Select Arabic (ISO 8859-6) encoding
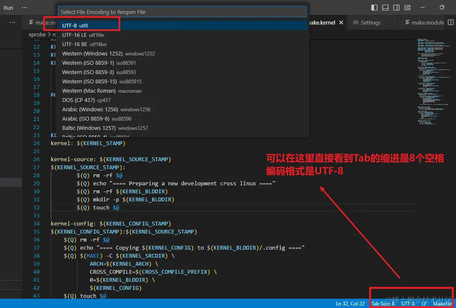Viewport: 456px width, 308px height. point(182,118)
